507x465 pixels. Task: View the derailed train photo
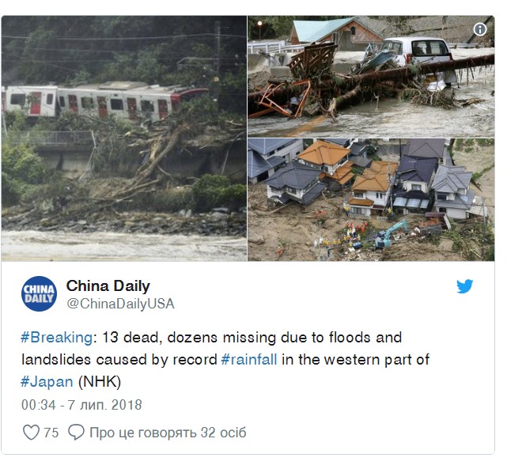[x=124, y=138]
